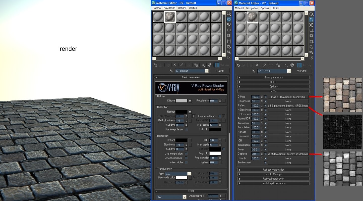The height and width of the screenshot is (201, 363).
Task: Click Sample UV Tiling icon in left editor
Action: tap(229, 30)
